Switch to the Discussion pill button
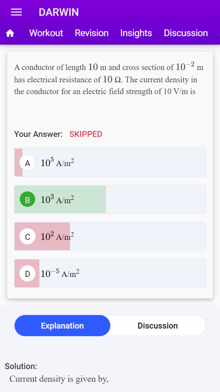This screenshot has height=392, width=220. pos(158,325)
